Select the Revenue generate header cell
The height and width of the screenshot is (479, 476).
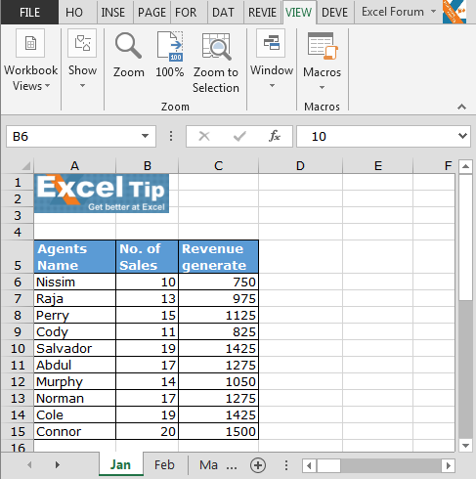pyautogui.click(x=219, y=257)
